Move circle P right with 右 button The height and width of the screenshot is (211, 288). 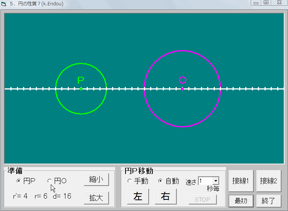click(166, 196)
